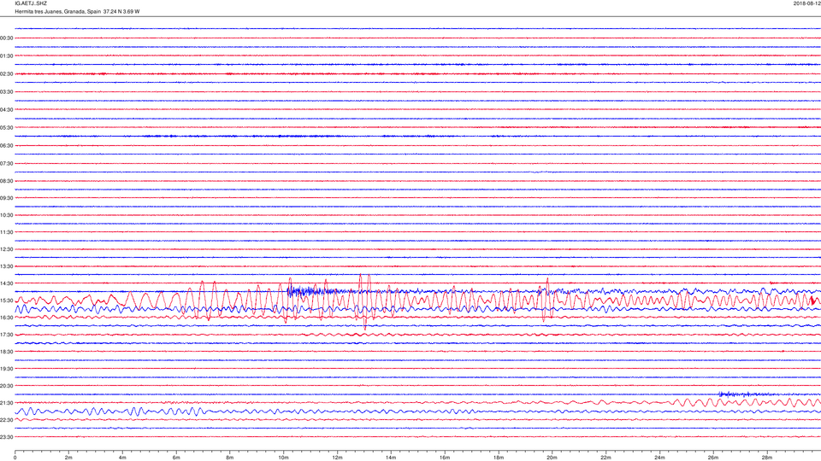The image size is (821, 461).
Task: Click the 26m tick on the time axis
Action: 712,458
